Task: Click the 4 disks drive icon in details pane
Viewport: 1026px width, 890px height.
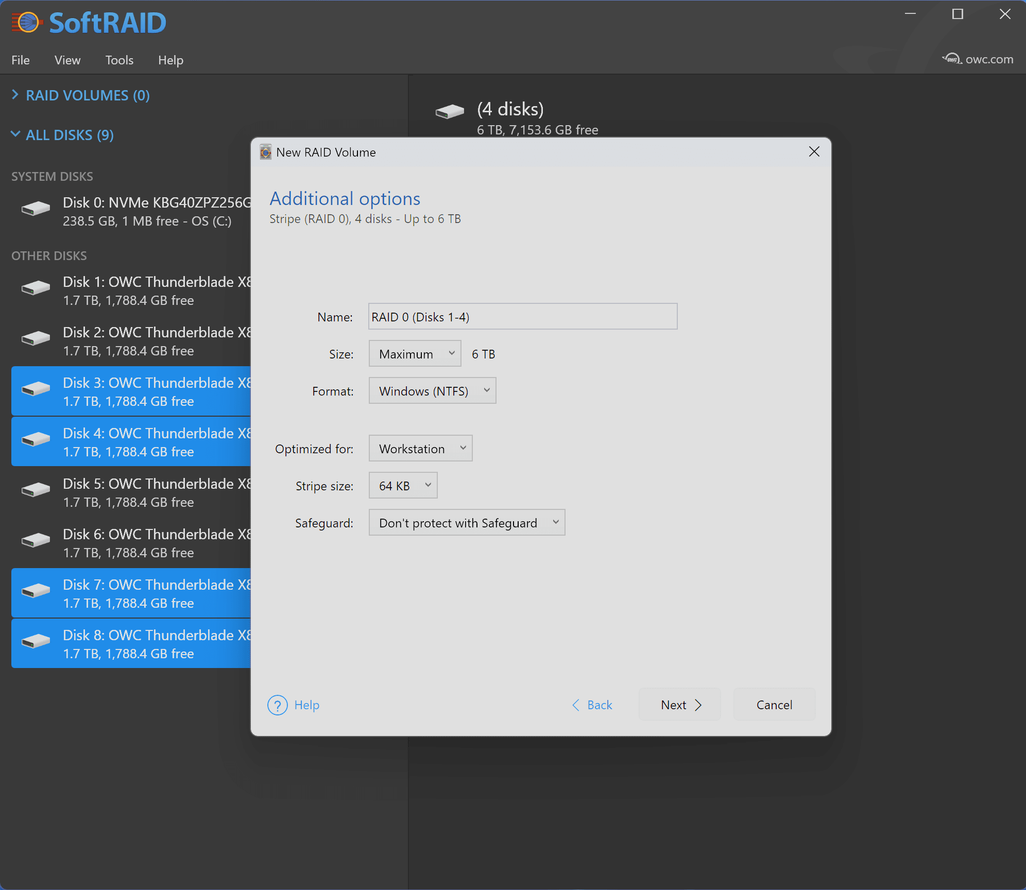Action: 449,111
